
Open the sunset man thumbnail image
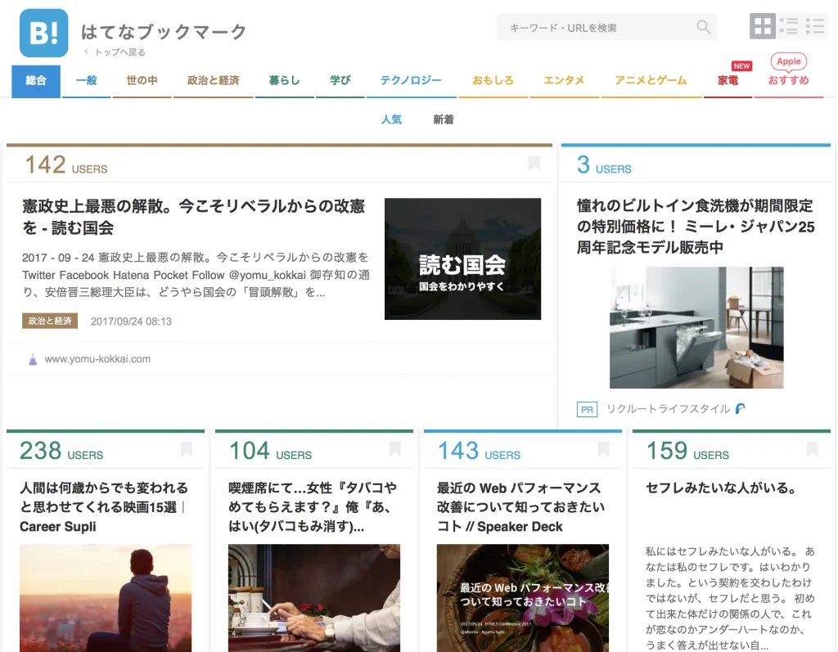tap(106, 598)
